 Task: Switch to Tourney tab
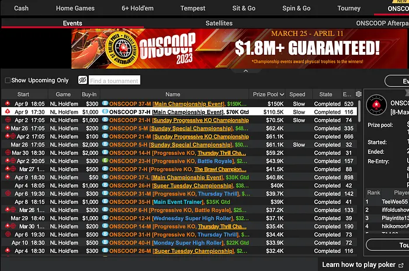[349, 8]
